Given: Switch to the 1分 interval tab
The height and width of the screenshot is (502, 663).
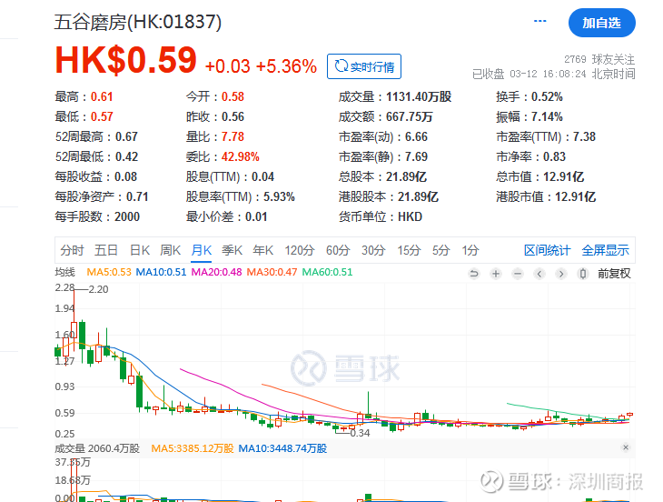Looking at the screenshot, I should [x=470, y=250].
